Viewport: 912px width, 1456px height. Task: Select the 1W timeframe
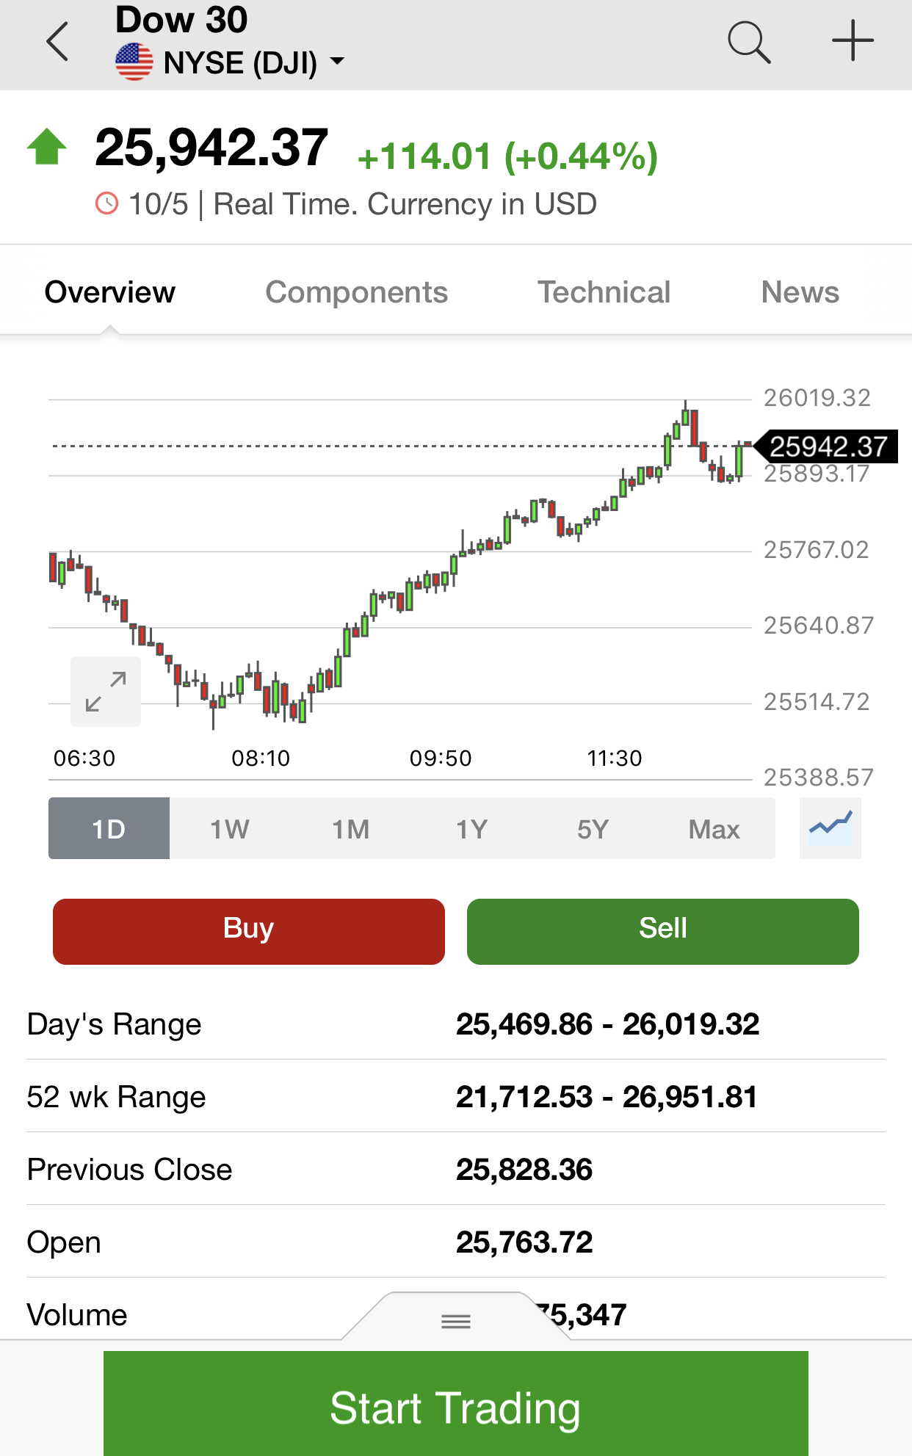[x=230, y=829]
